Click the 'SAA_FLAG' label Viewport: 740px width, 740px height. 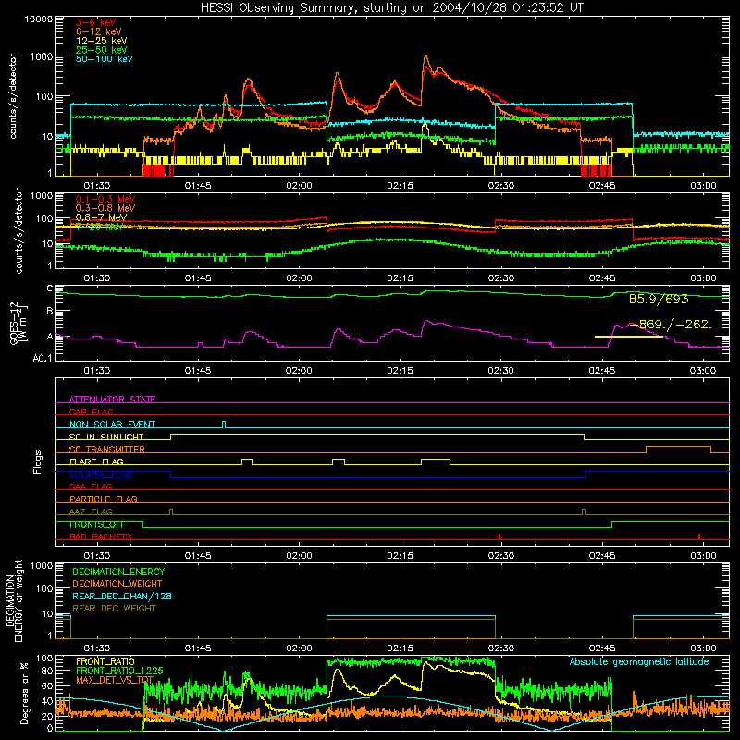click(x=91, y=487)
